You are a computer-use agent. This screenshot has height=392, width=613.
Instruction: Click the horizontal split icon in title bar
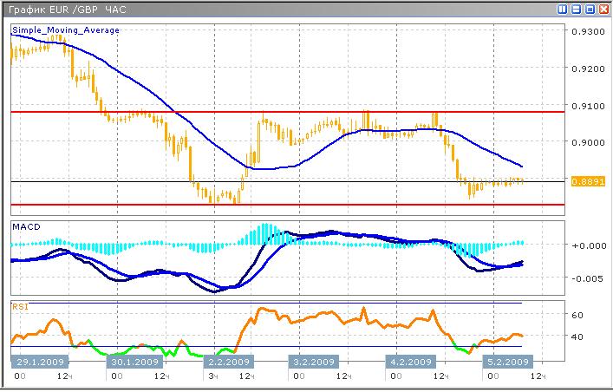click(x=576, y=9)
